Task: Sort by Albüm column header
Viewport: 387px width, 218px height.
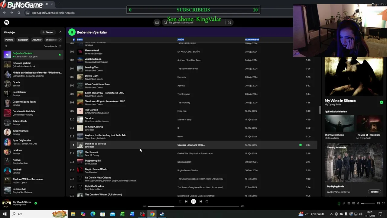Action: pyautogui.click(x=180, y=40)
